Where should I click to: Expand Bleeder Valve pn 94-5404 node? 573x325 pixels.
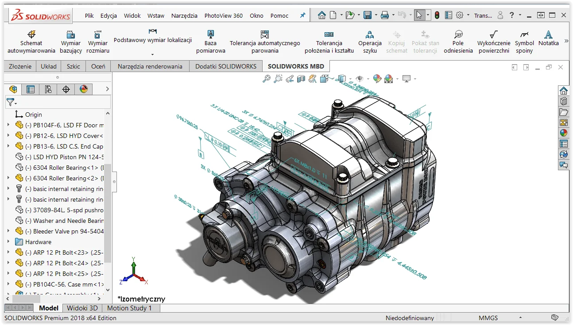(8, 231)
